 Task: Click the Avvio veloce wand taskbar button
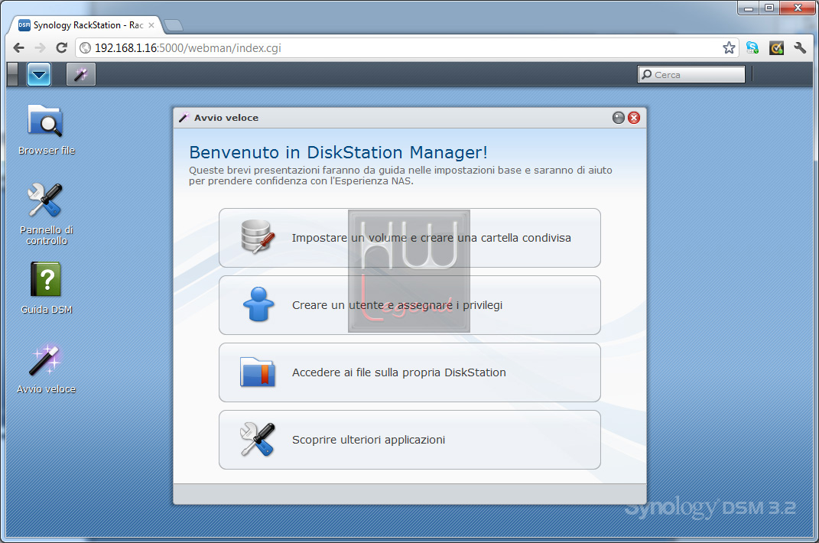coord(81,74)
